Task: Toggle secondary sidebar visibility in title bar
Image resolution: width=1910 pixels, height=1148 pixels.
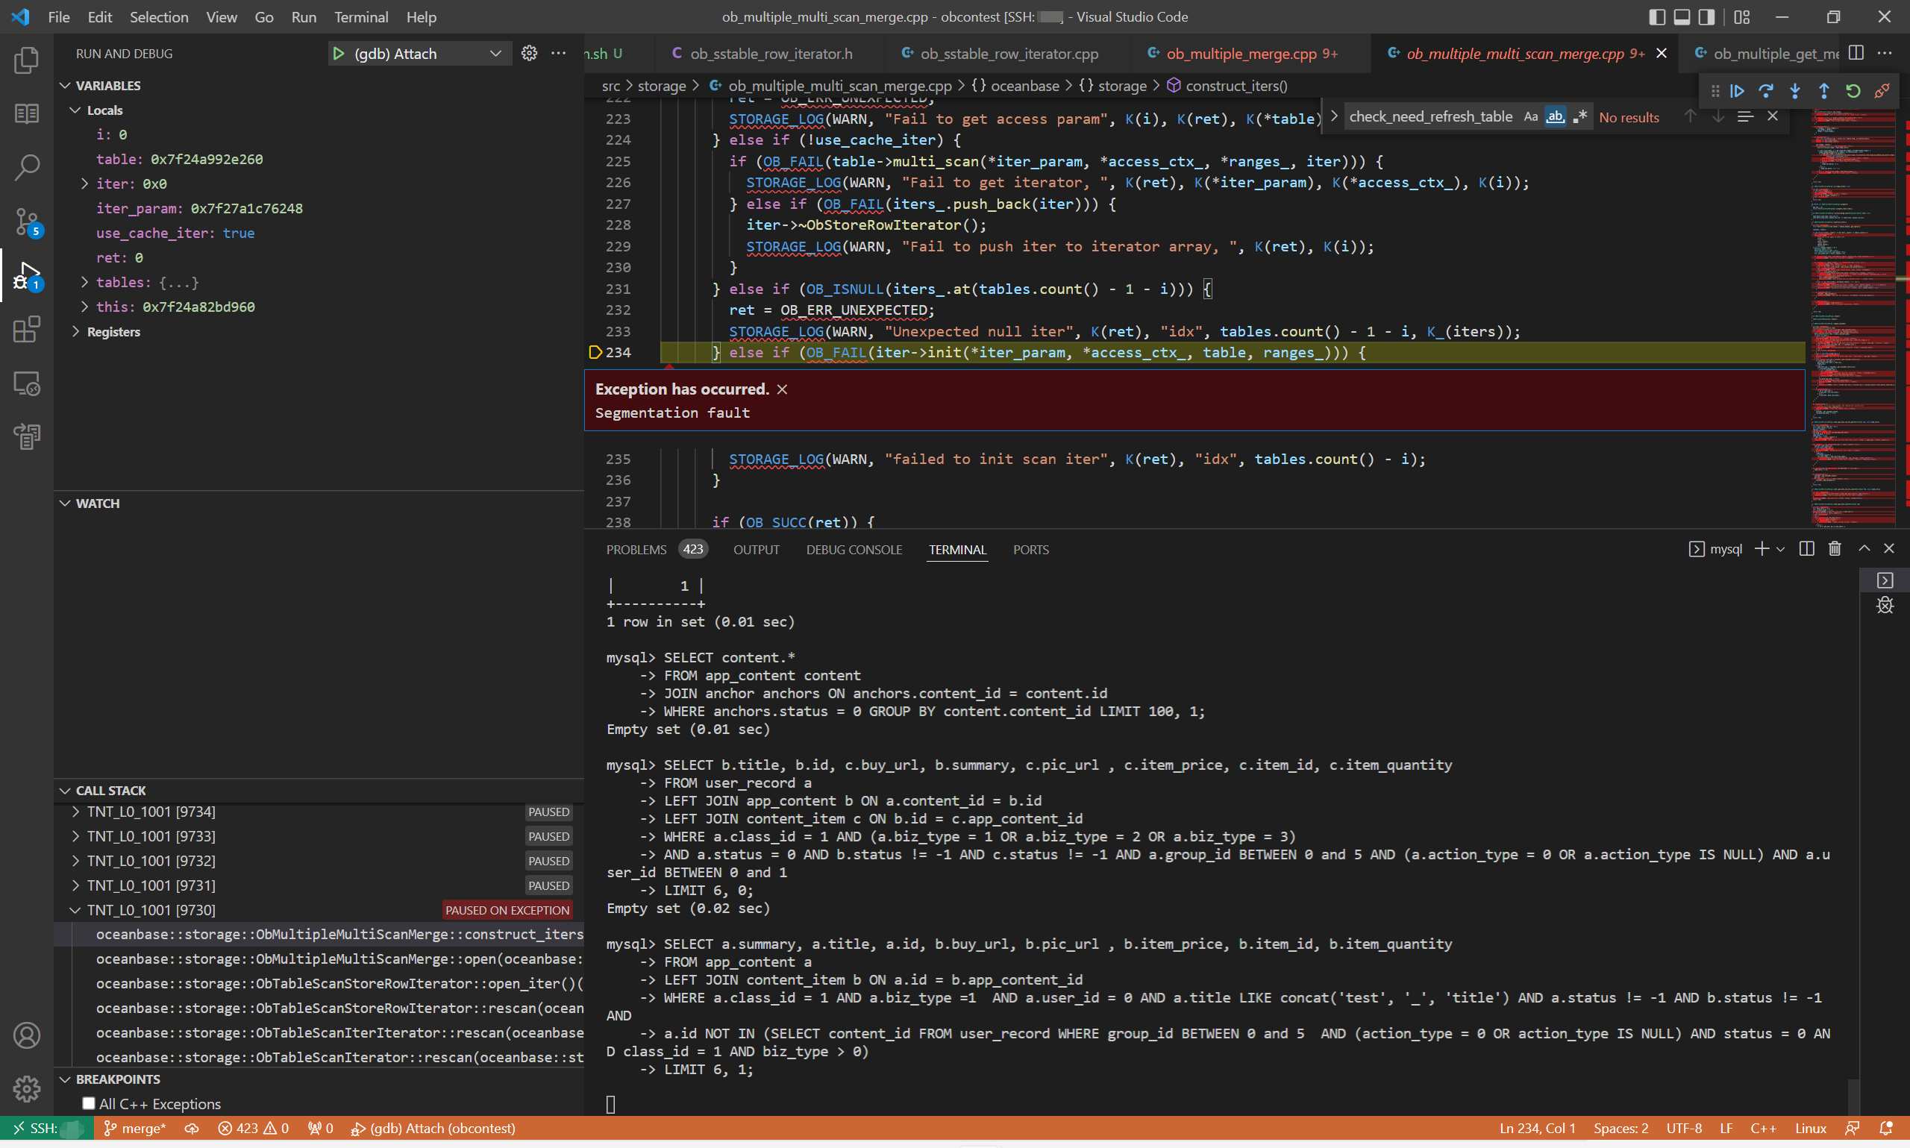Action: pos(1706,17)
